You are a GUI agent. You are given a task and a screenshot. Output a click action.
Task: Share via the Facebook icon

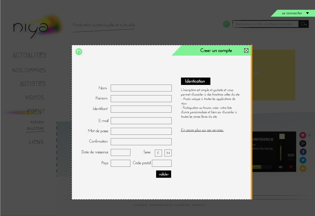[x=303, y=152]
